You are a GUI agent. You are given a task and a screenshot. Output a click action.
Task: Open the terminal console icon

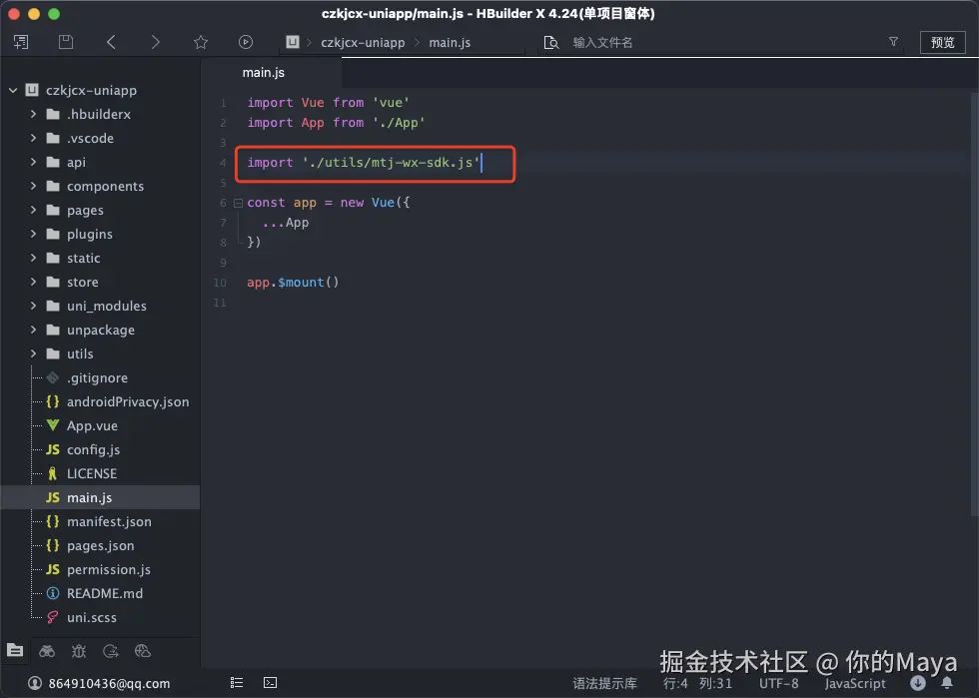point(271,682)
